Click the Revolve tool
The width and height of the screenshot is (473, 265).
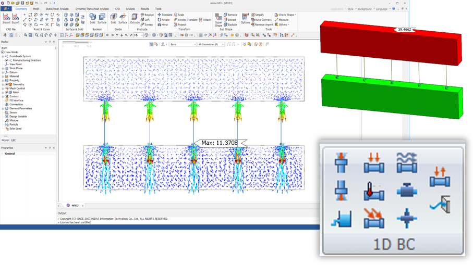(147, 15)
